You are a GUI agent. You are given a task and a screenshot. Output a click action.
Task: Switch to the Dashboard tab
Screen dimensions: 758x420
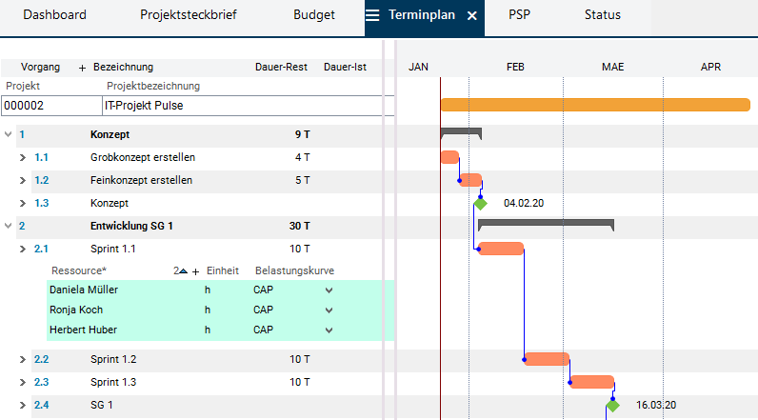click(54, 15)
